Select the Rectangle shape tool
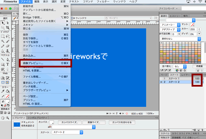Screen dimensions: 206x139 tap(3, 64)
